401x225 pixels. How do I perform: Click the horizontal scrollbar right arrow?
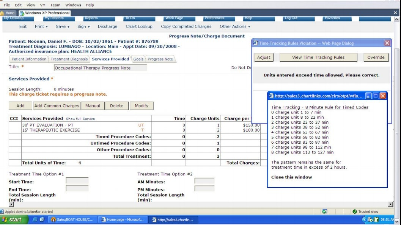click(x=390, y=204)
